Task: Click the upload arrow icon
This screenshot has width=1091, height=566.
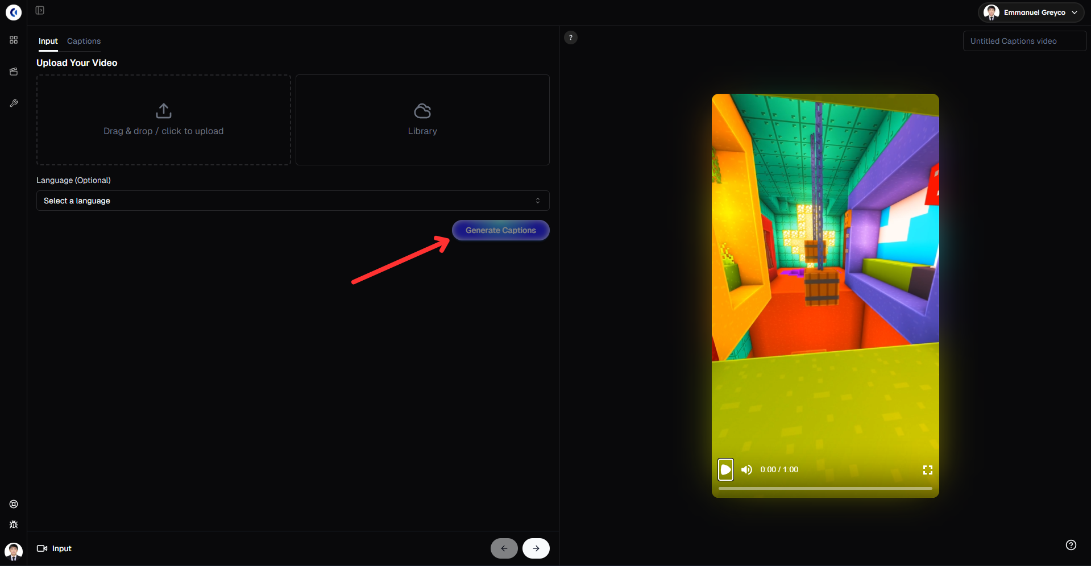Action: click(164, 111)
